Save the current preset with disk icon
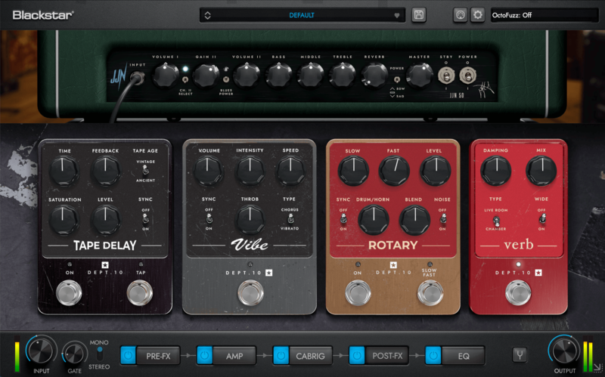 coord(419,15)
